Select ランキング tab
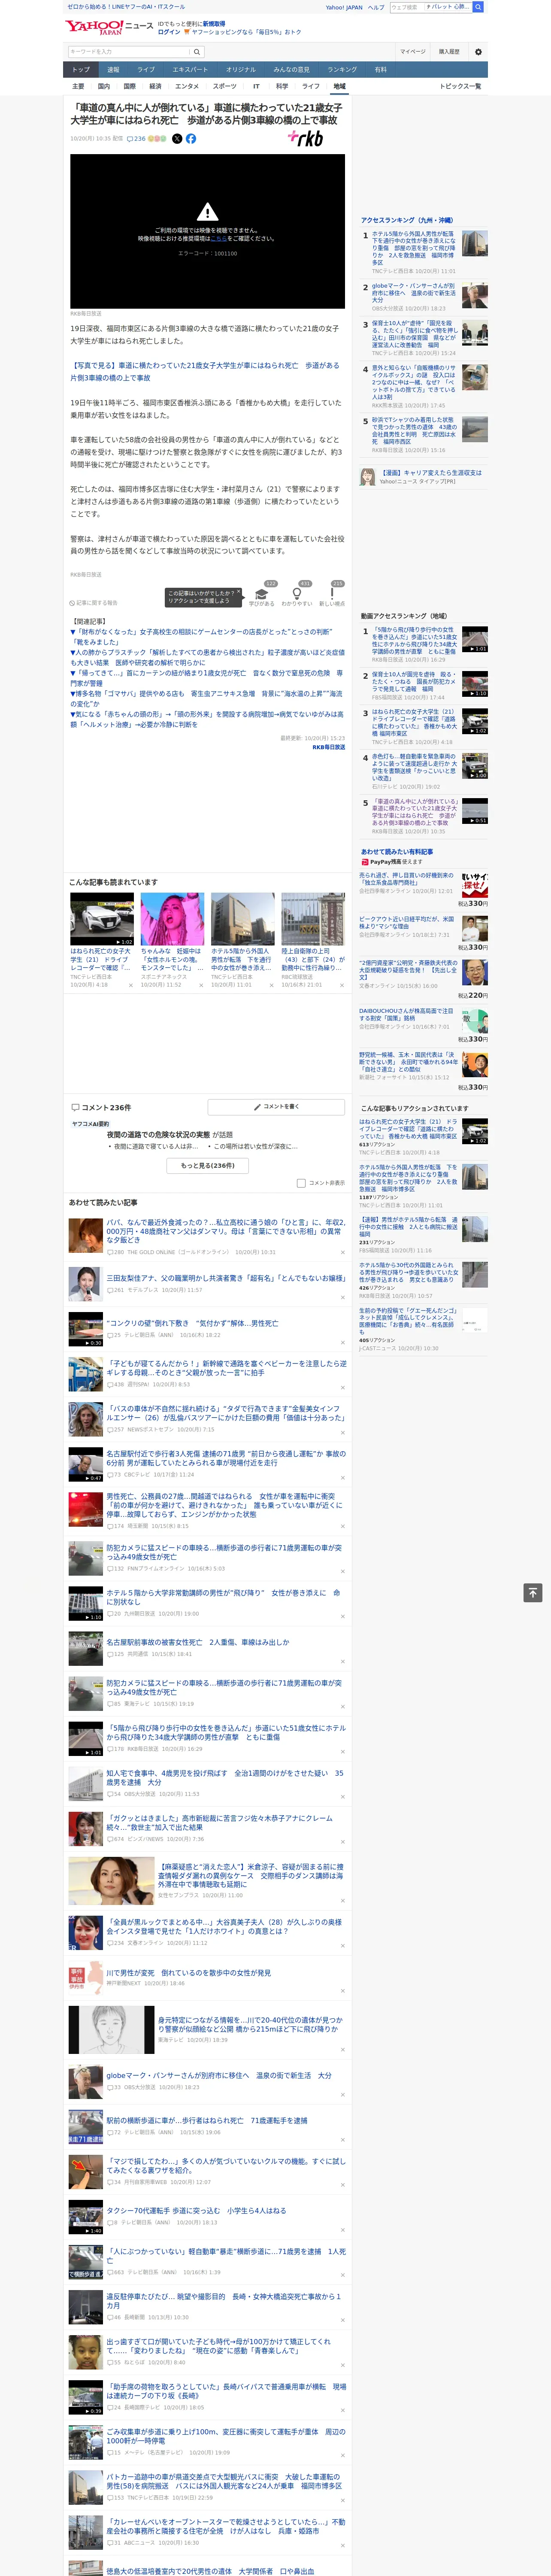The width and height of the screenshot is (551, 2576). pyautogui.click(x=342, y=70)
